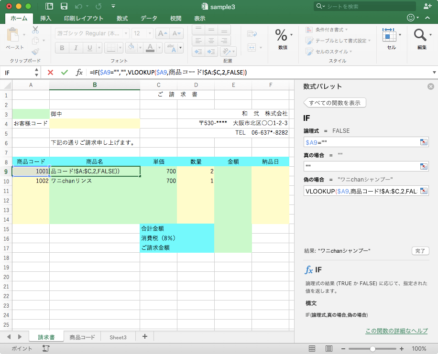Open the ホーム ribbon tab
This screenshot has width=438, height=354.
click(19, 19)
